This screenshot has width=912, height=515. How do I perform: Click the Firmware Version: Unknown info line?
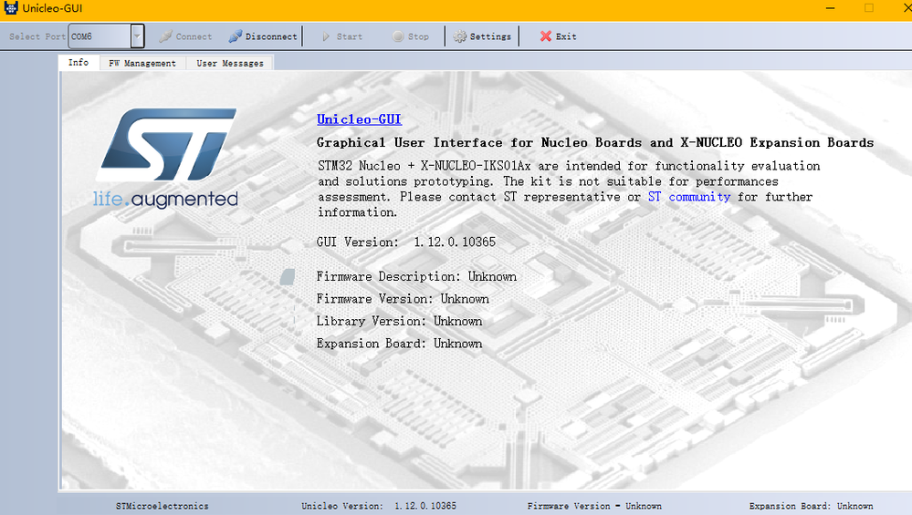403,299
